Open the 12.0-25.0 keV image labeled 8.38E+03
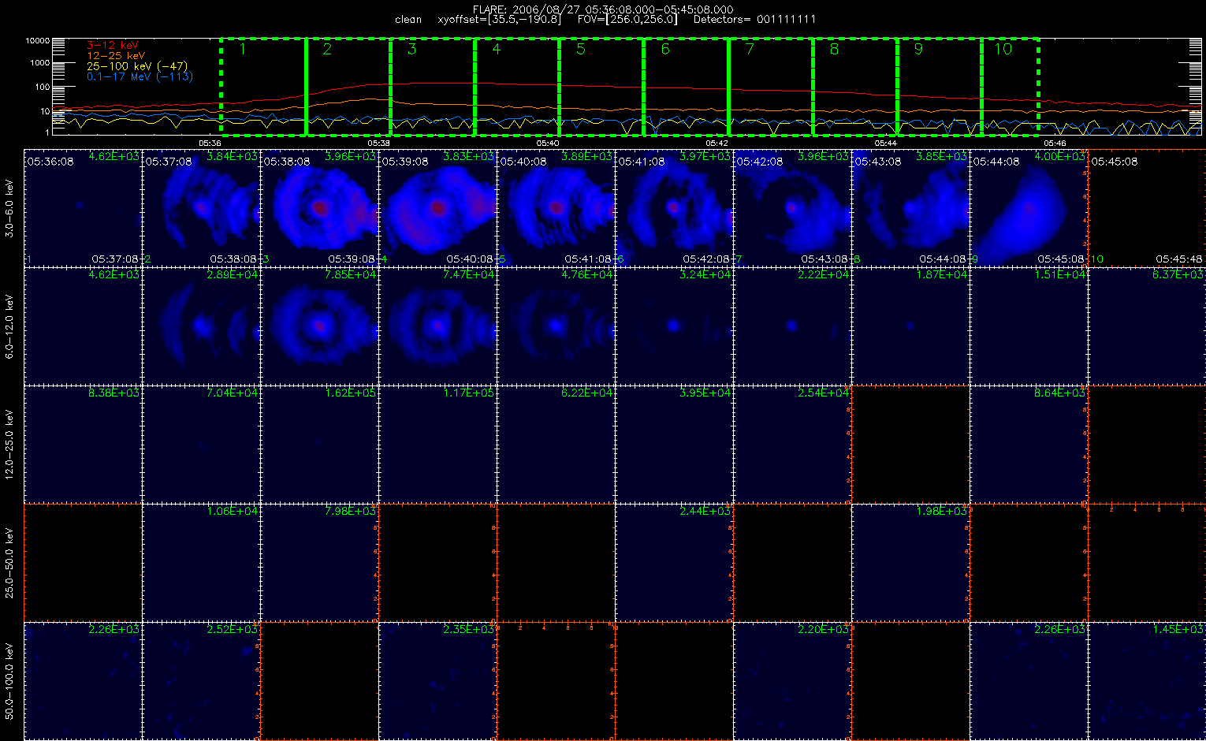 (x=83, y=444)
